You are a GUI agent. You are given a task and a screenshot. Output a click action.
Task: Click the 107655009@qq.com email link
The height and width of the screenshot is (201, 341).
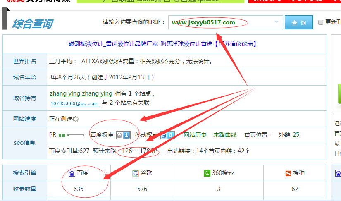(74, 103)
